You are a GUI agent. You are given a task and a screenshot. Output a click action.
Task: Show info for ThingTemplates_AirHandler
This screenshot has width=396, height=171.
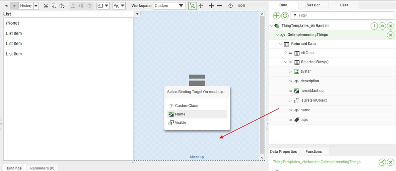click(374, 26)
